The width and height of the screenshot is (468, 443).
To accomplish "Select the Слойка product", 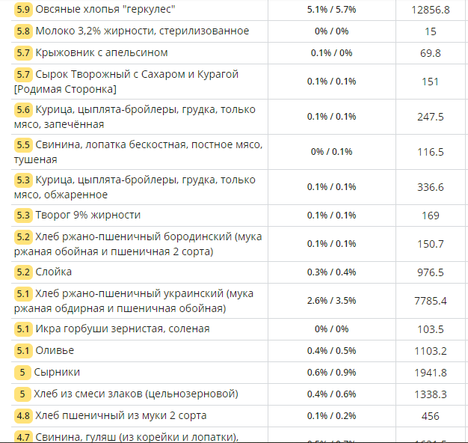I will (x=54, y=272).
